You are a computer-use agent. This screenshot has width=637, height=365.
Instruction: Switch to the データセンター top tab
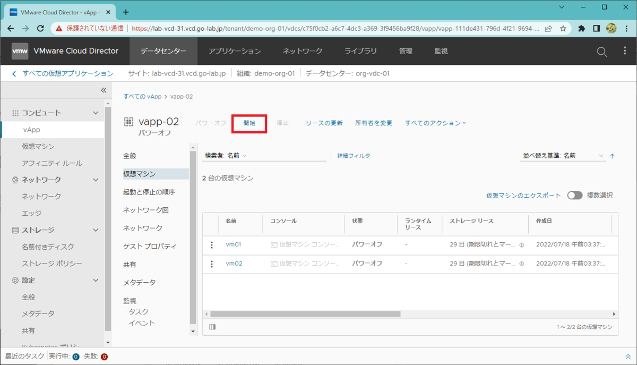(163, 52)
